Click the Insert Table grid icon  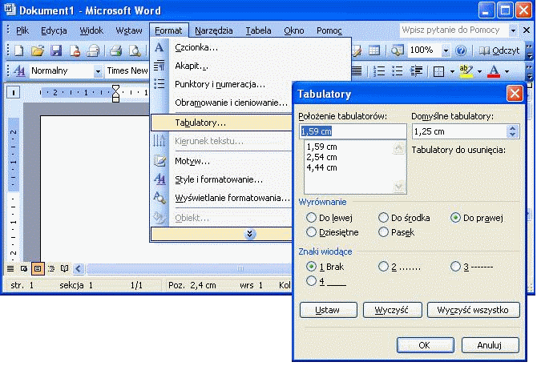pos(374,50)
